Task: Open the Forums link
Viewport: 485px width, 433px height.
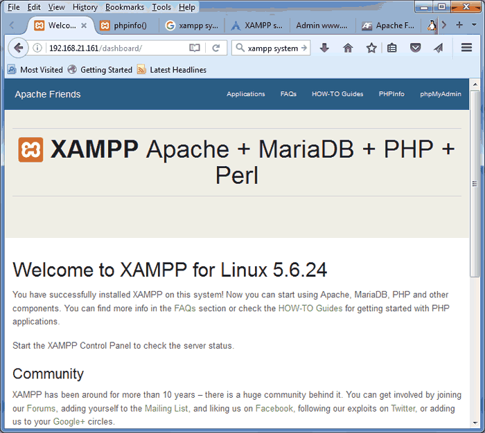Action: [x=41, y=408]
